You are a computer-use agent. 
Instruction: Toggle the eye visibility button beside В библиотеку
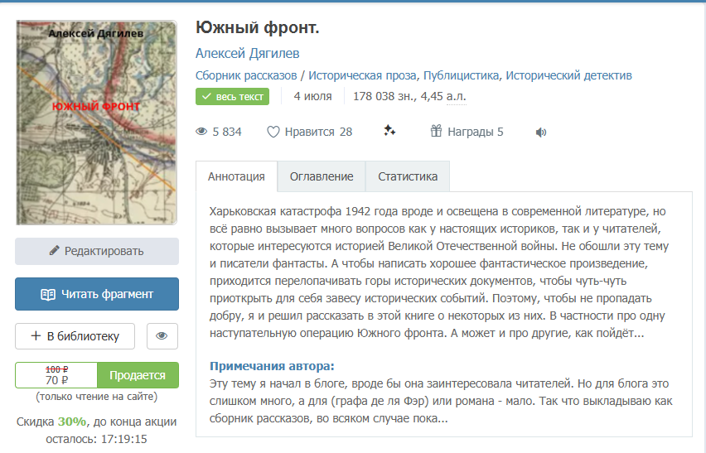click(162, 336)
